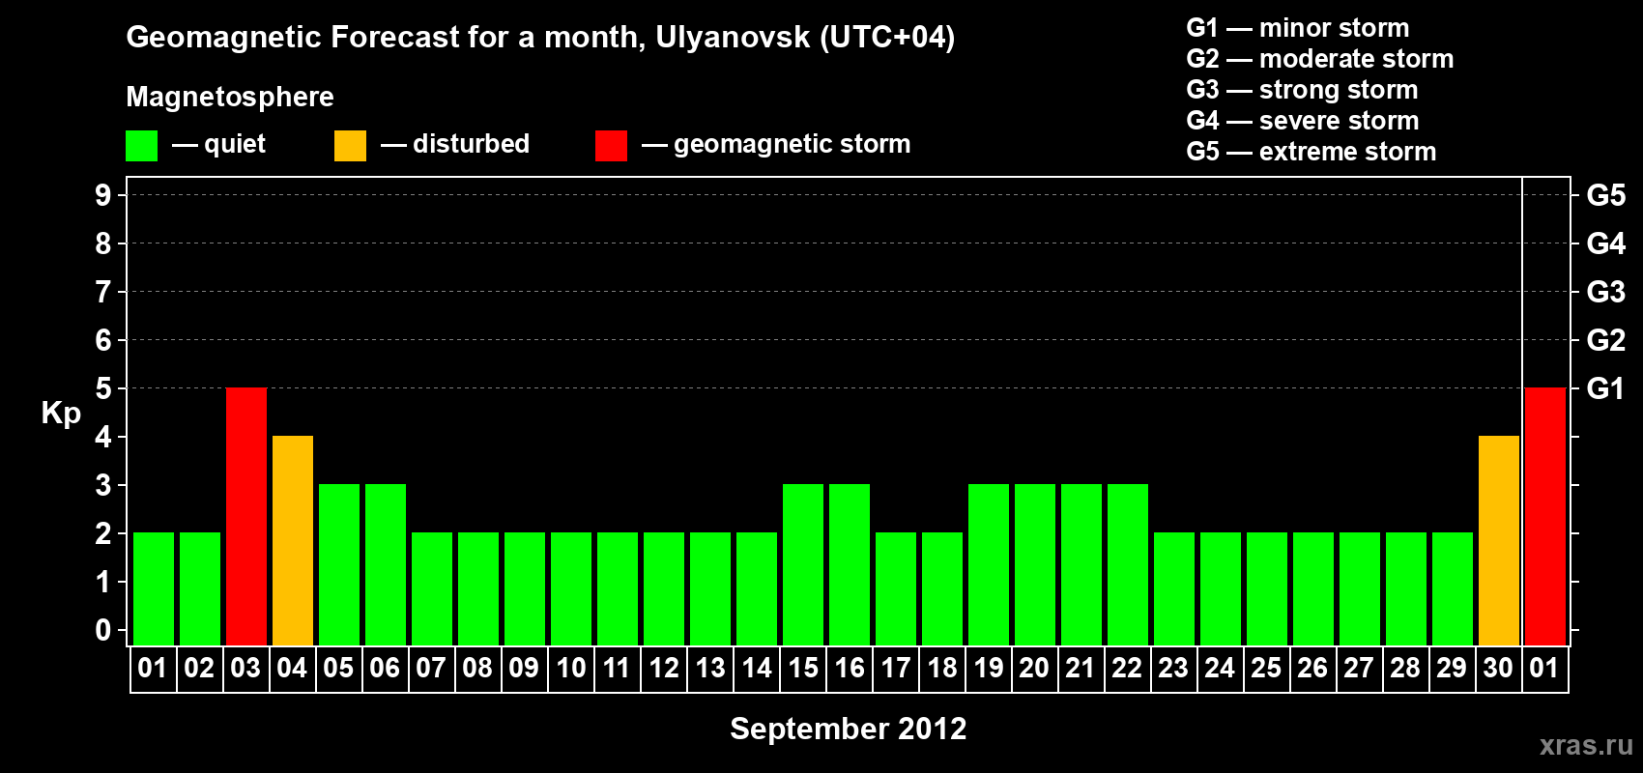The image size is (1643, 773).
Task: Click the red geomagnetic storm legend swatch
Action: [x=611, y=146]
